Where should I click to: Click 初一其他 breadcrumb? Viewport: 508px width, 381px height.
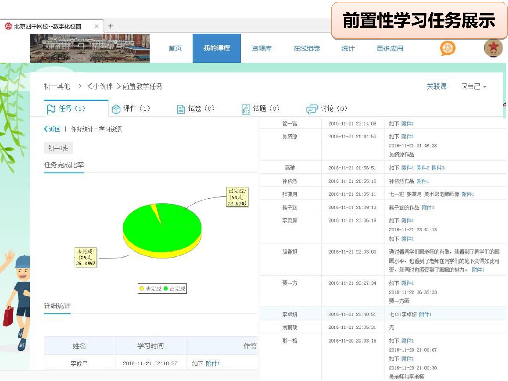tap(57, 86)
